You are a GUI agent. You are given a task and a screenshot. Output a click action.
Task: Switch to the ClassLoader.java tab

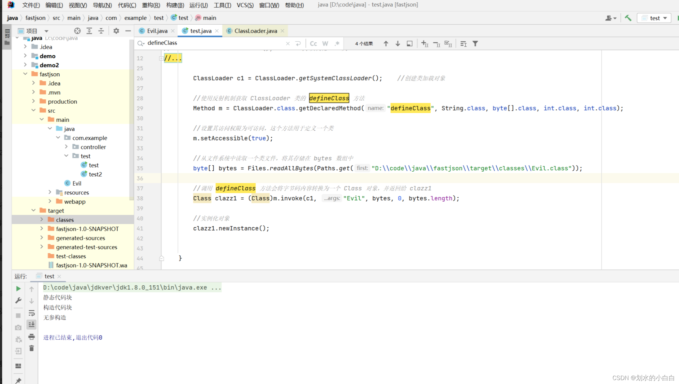[x=255, y=31]
